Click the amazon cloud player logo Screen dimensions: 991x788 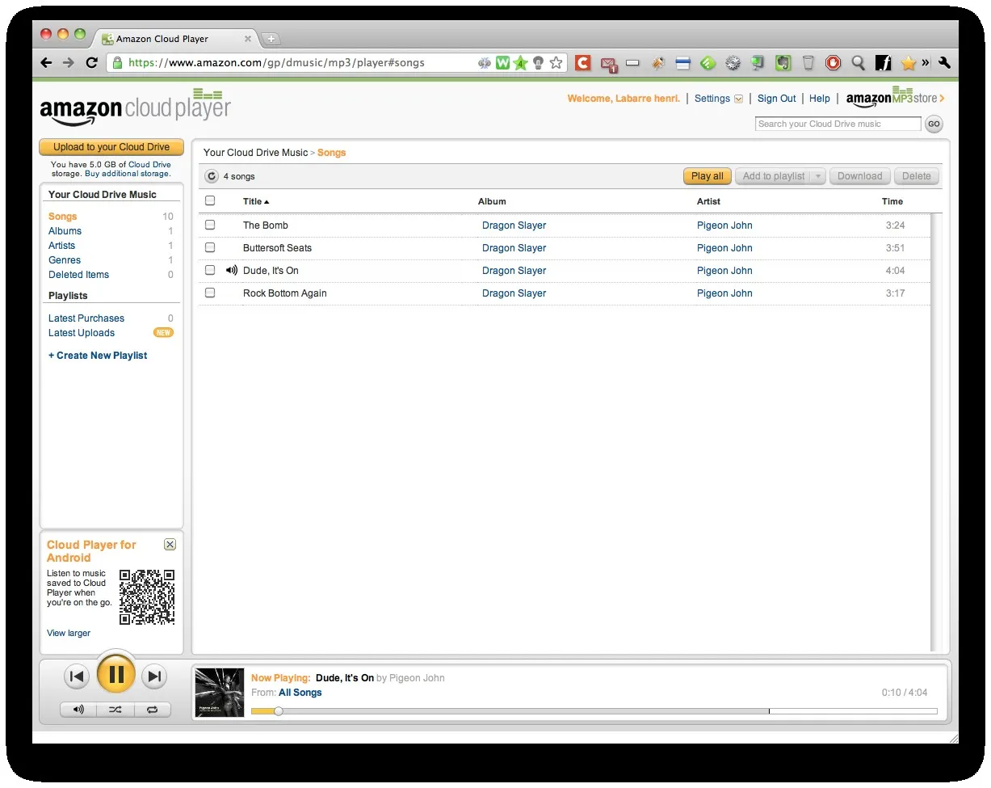click(135, 107)
